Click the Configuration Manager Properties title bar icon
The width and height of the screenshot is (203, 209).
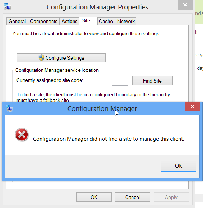click(x=7, y=7)
